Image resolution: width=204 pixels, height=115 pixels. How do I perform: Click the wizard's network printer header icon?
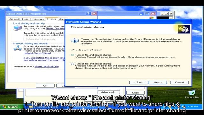pyautogui.click(x=184, y=29)
